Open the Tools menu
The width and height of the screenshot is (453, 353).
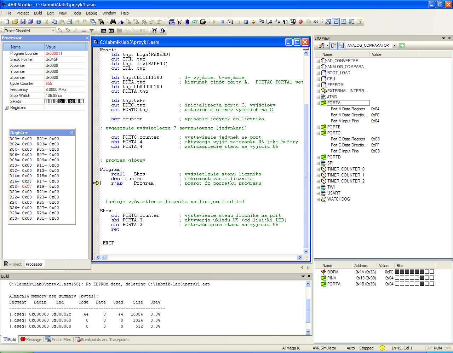76,13
